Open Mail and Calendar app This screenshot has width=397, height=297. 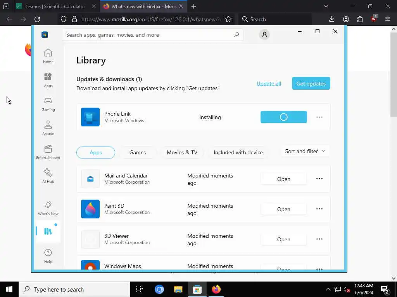[283, 179]
